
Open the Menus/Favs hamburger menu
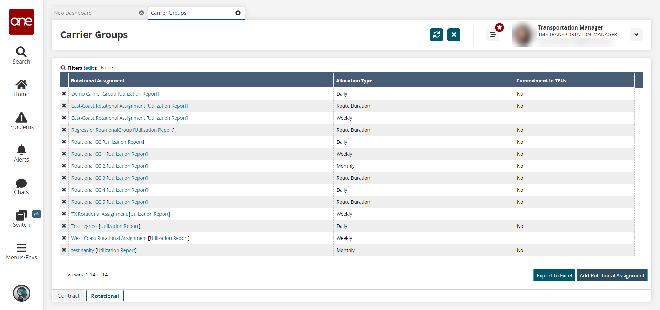pos(21,248)
